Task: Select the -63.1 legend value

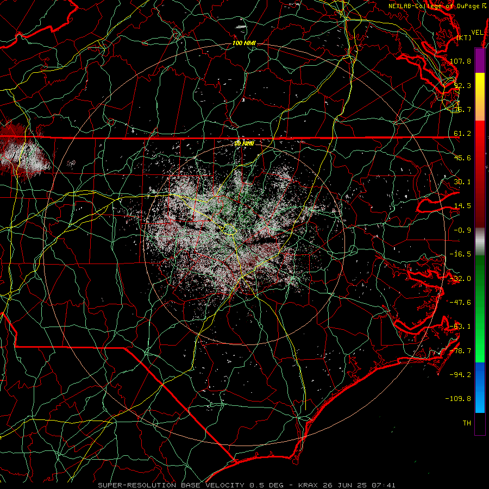Action: pyautogui.click(x=460, y=327)
